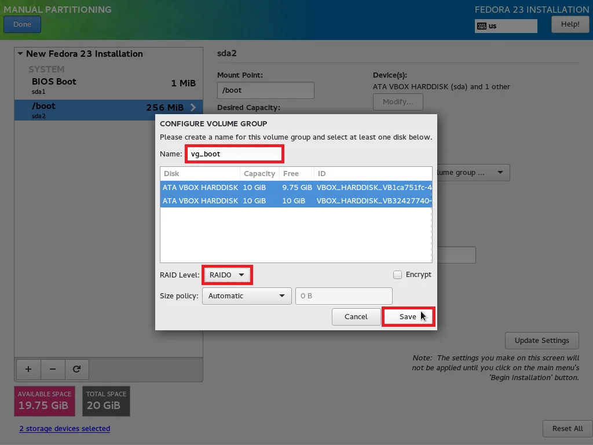Viewport: 593px width, 445px height.
Task: Open the Size policy Automatic dropdown
Action: 247,296
